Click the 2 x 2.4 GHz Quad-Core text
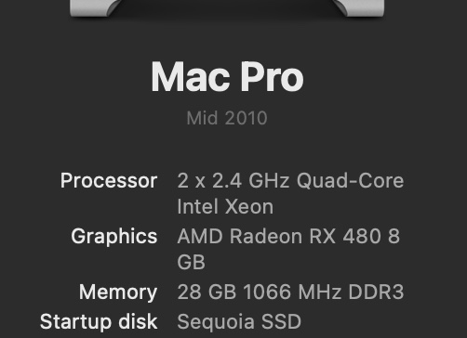 point(290,180)
